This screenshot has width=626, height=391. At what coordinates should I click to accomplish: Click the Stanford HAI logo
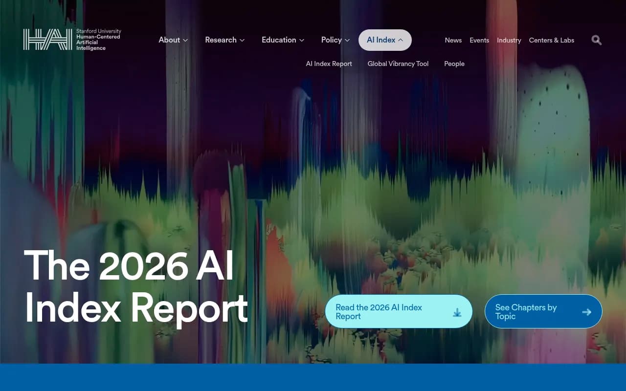(72, 40)
